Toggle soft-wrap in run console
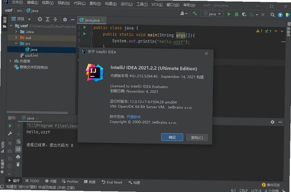 19,142
